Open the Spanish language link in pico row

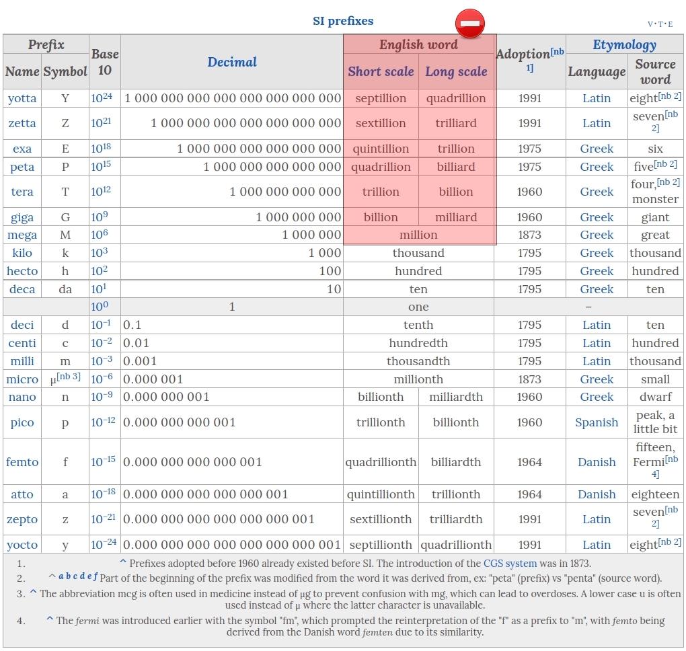(597, 422)
